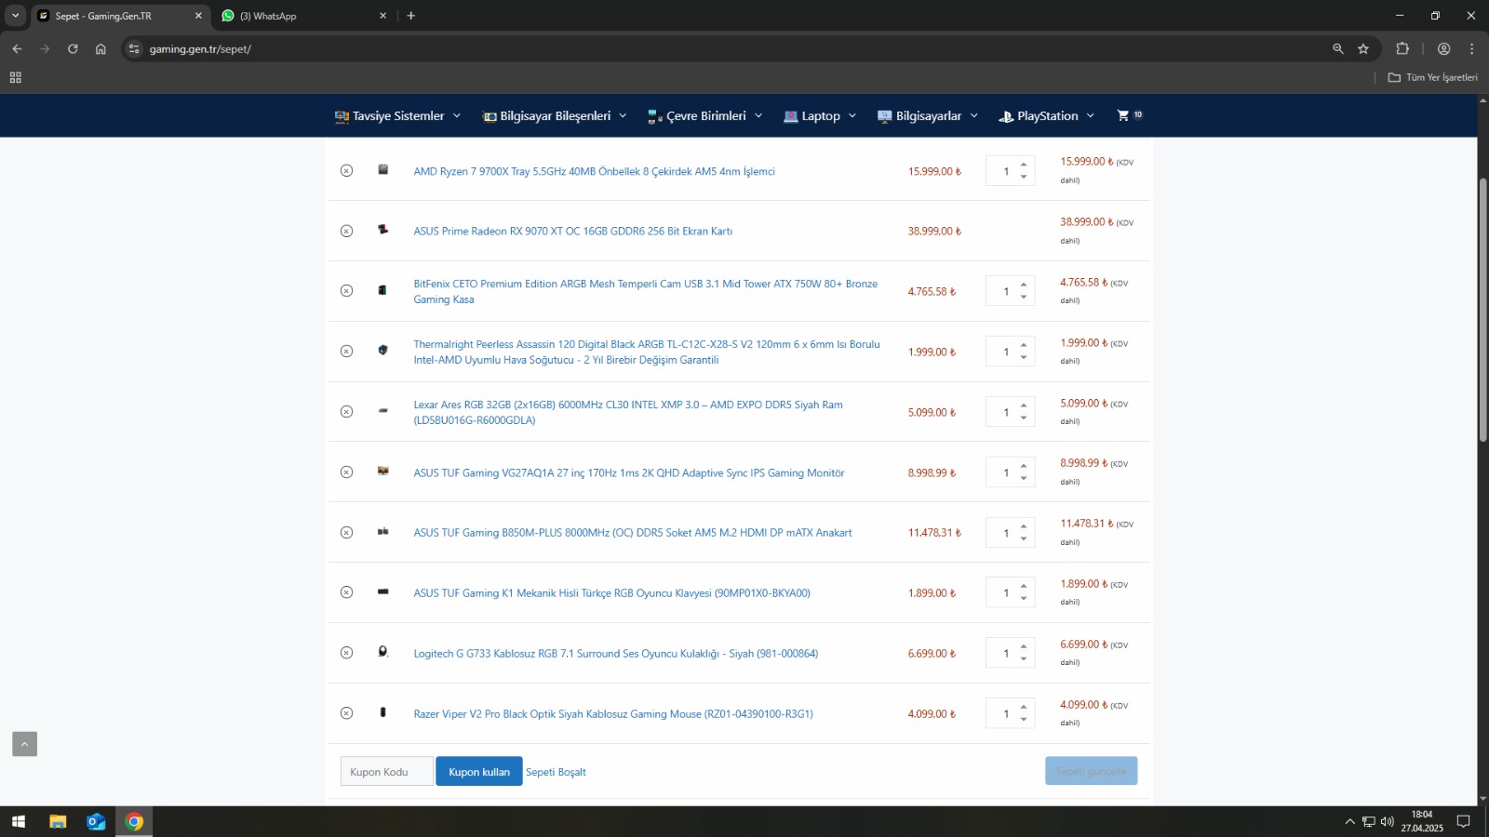1489x837 pixels.
Task: Open apps grid in bookmarks bar
Action: [16, 77]
